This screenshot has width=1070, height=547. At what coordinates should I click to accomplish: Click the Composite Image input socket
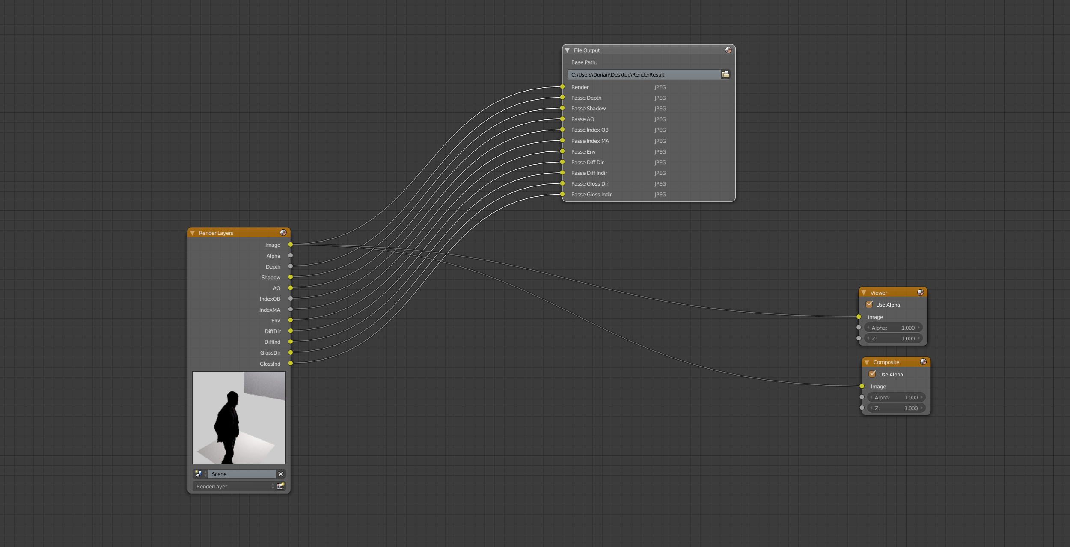[x=862, y=386]
